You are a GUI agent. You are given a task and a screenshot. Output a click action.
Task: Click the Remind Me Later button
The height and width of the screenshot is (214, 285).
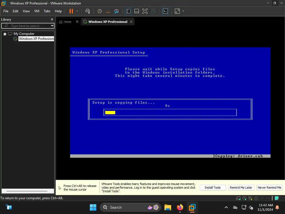click(241, 188)
